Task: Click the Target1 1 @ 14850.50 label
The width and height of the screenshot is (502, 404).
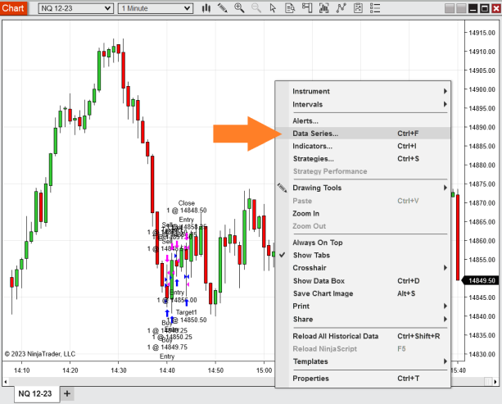Action: coord(187,315)
